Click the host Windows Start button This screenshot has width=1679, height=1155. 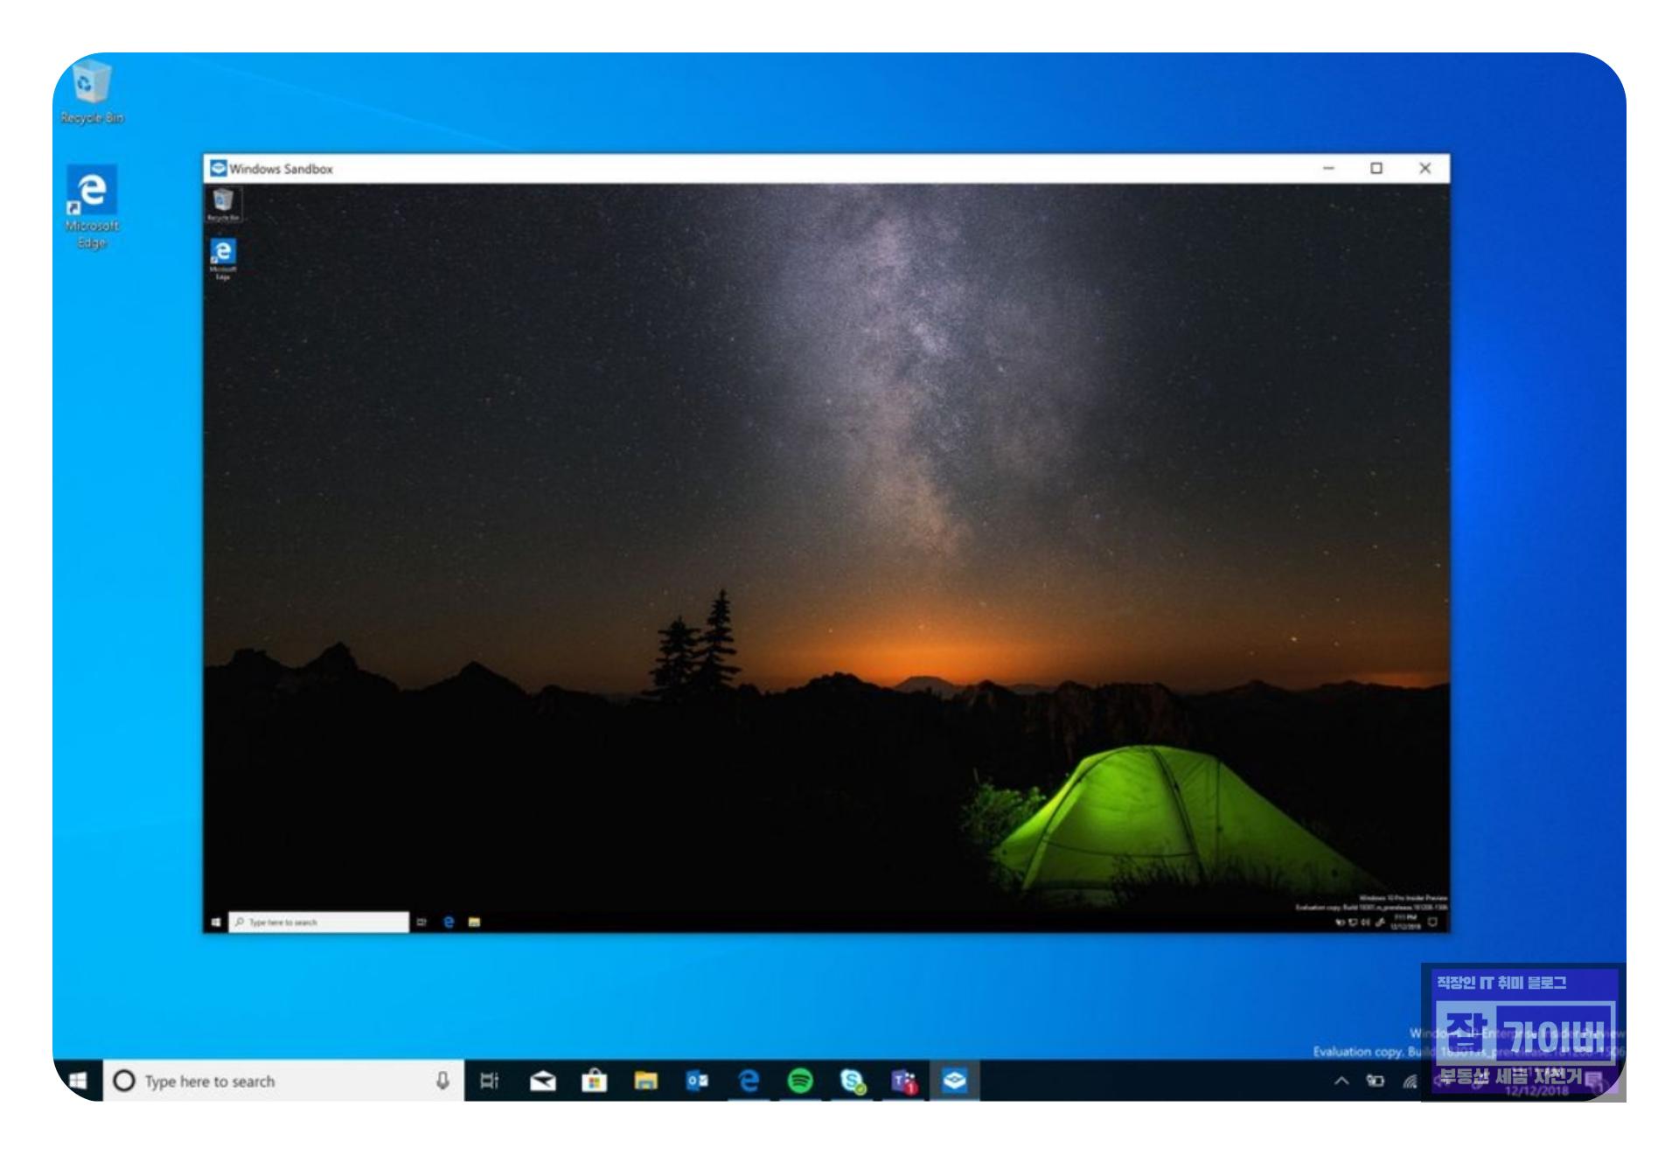pyautogui.click(x=79, y=1081)
